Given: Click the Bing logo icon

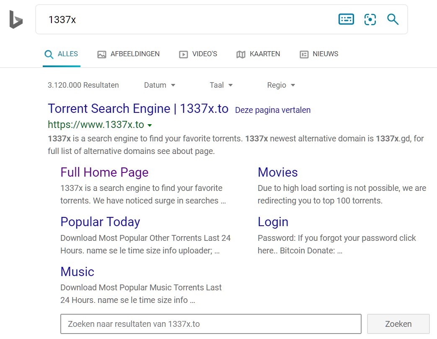Looking at the screenshot, I should point(16,19).
